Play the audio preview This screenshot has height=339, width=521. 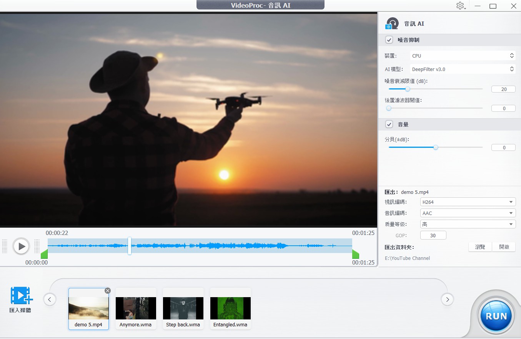(x=22, y=246)
